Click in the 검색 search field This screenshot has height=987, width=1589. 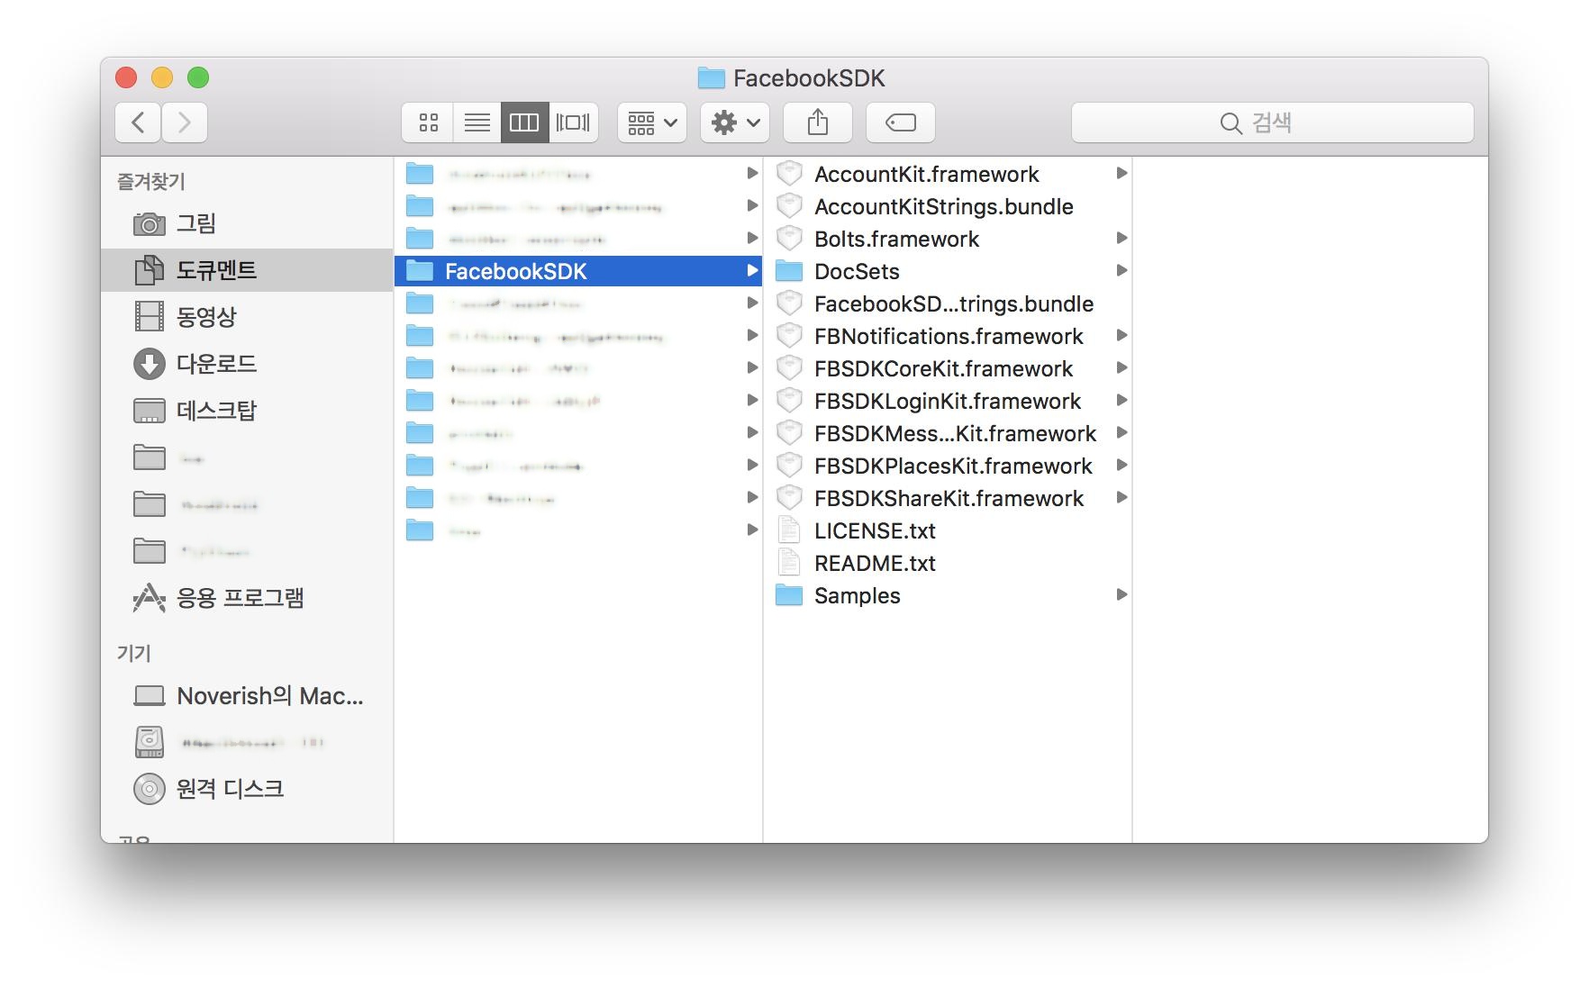point(1271,122)
